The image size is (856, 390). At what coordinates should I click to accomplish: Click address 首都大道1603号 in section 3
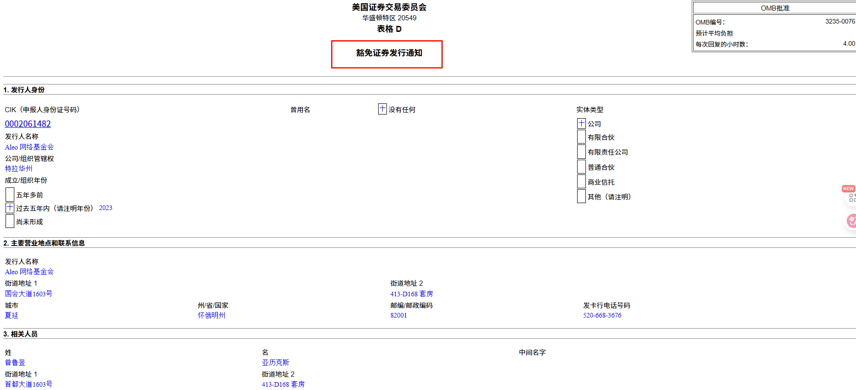point(29,384)
